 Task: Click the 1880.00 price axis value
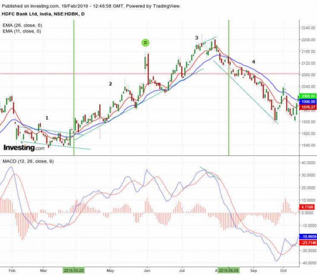[x=308, y=133]
